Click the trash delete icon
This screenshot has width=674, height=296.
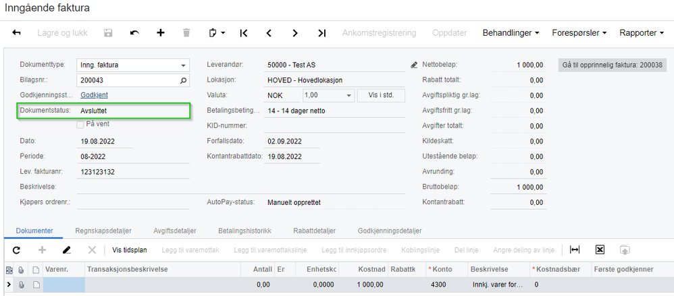point(186,32)
